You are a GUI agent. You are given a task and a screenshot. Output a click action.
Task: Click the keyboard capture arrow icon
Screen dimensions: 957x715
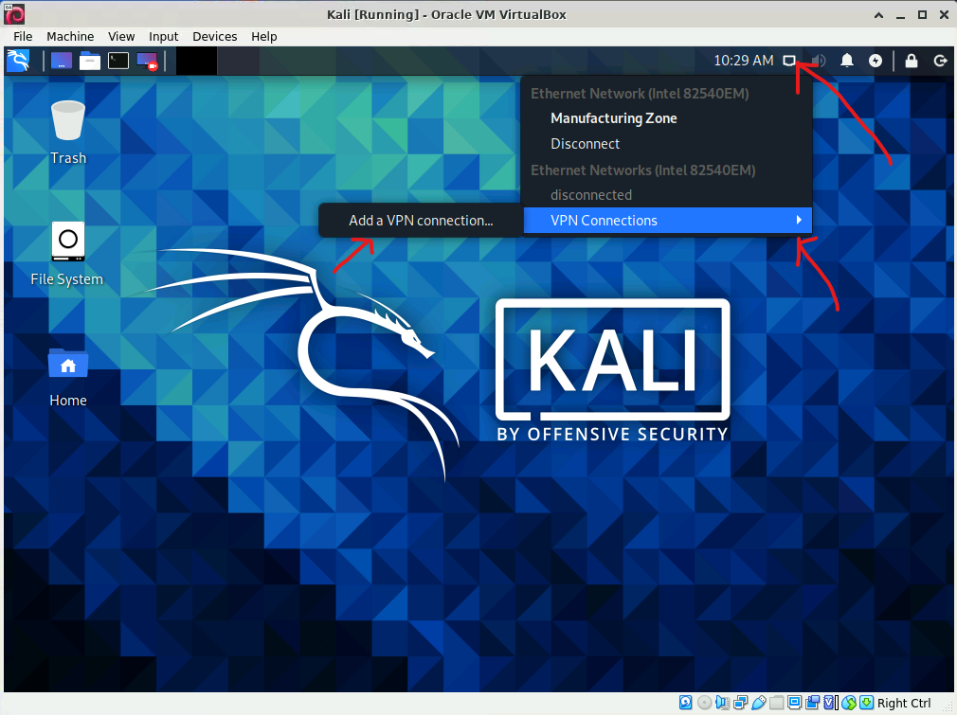click(867, 703)
